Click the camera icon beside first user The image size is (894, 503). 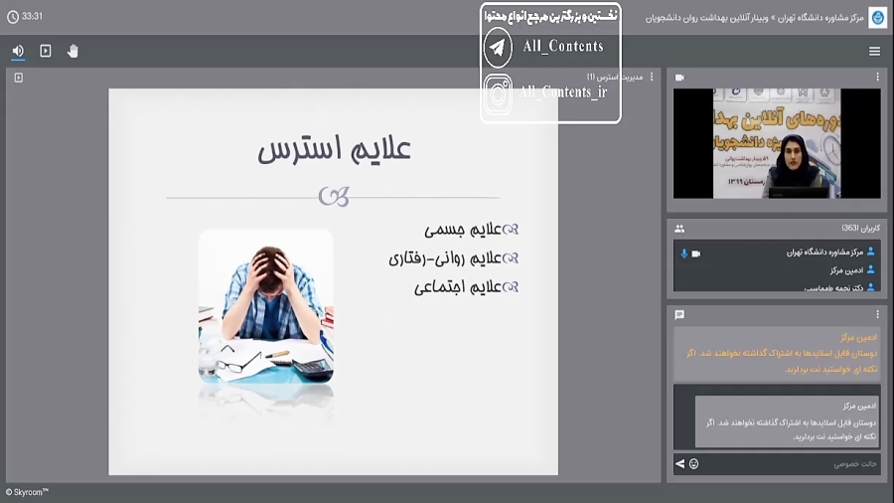(696, 253)
